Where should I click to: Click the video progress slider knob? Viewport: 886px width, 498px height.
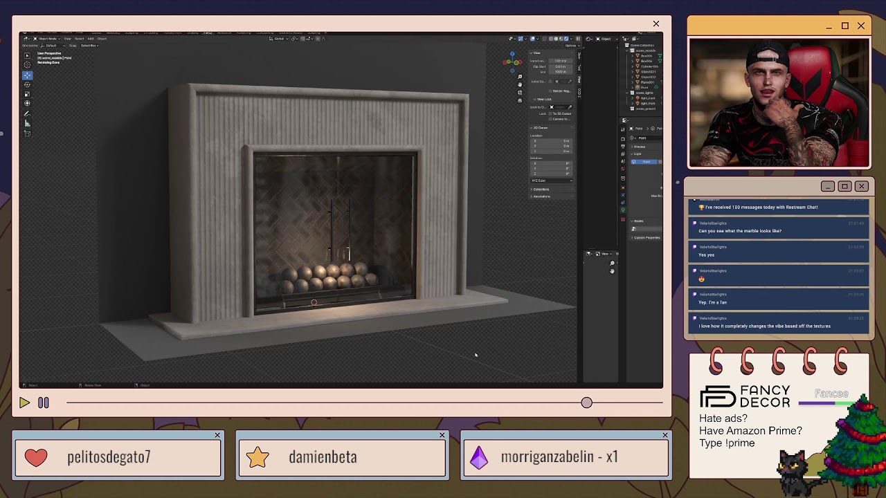(x=587, y=403)
